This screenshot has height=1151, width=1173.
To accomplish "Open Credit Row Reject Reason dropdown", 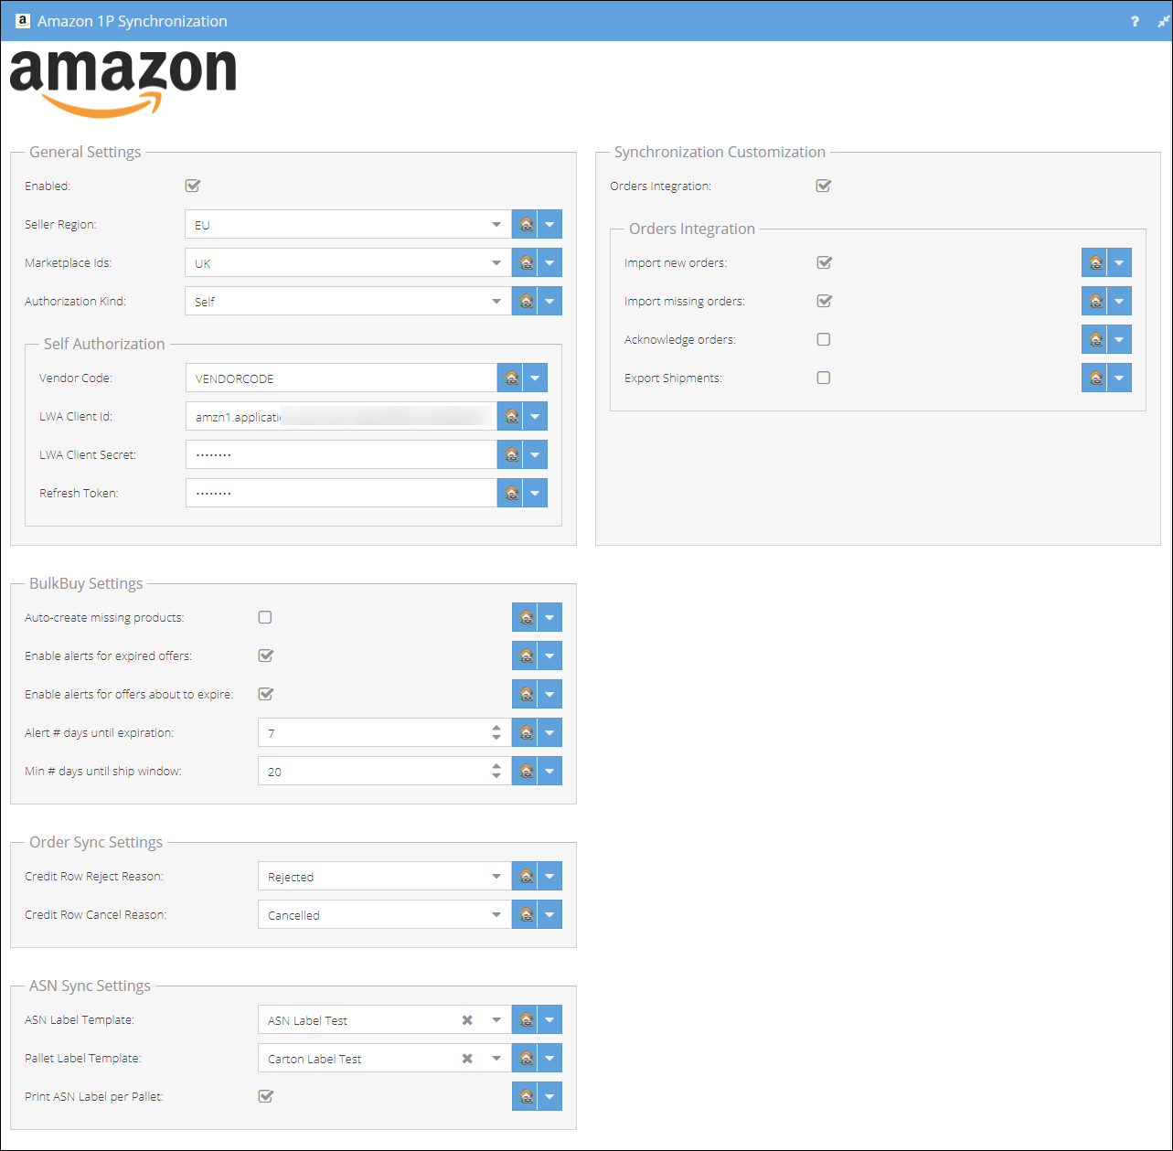I will 496,877.
